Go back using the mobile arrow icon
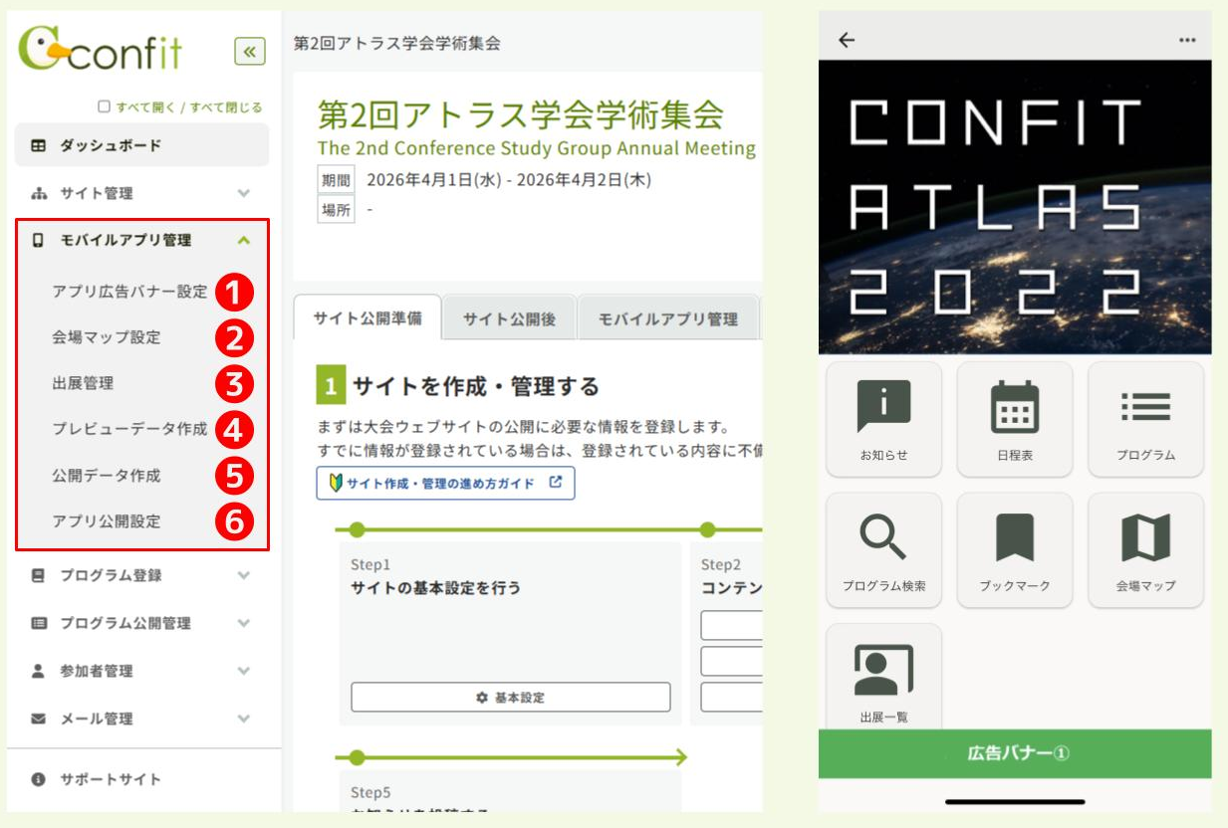The image size is (1228, 828). (x=847, y=40)
